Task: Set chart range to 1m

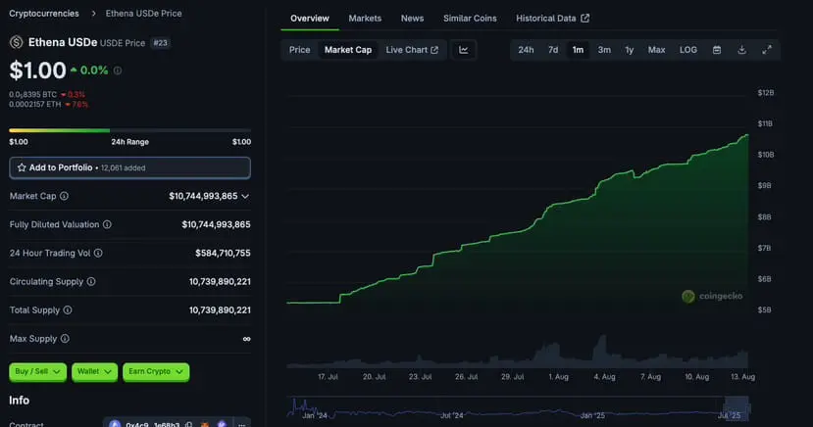Action: pyautogui.click(x=578, y=50)
